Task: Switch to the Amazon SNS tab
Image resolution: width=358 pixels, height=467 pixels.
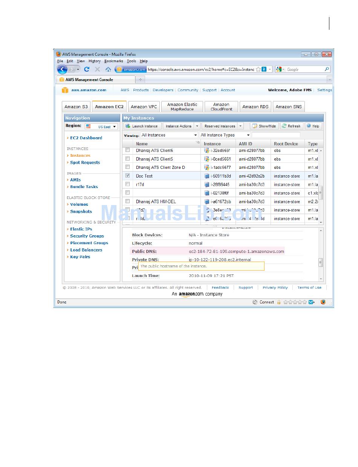Action: click(x=289, y=107)
